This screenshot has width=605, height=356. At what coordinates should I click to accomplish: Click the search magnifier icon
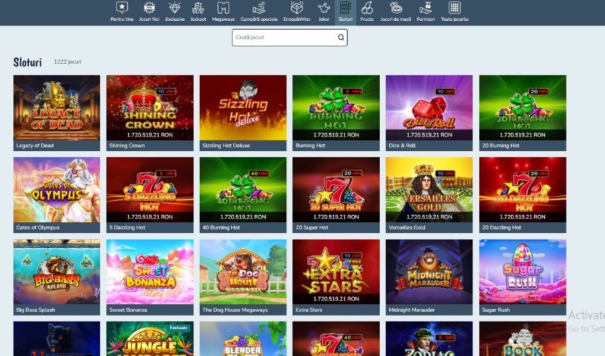point(341,38)
